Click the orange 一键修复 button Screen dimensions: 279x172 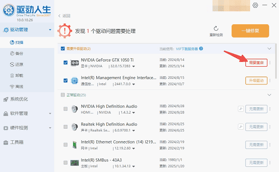pos(250,31)
